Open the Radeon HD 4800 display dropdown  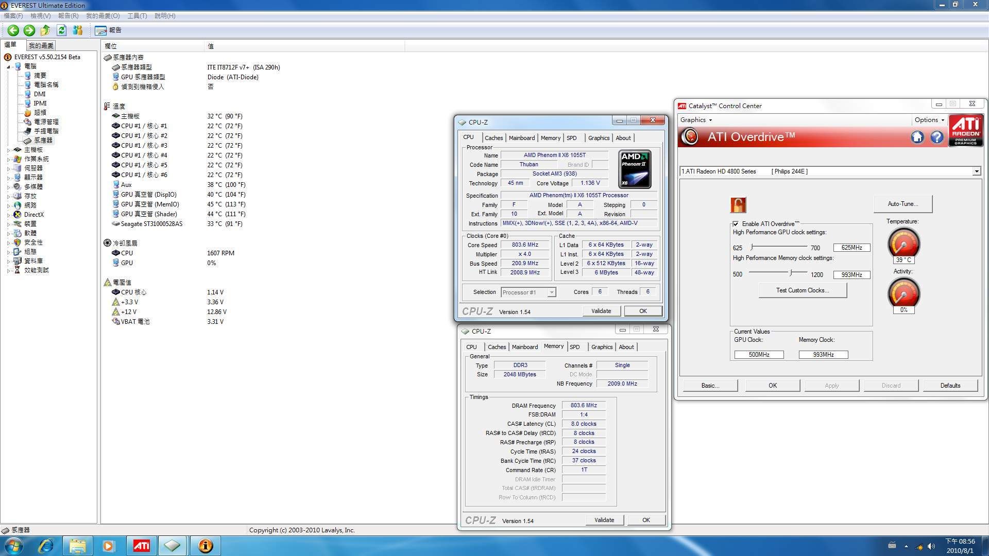coord(976,171)
